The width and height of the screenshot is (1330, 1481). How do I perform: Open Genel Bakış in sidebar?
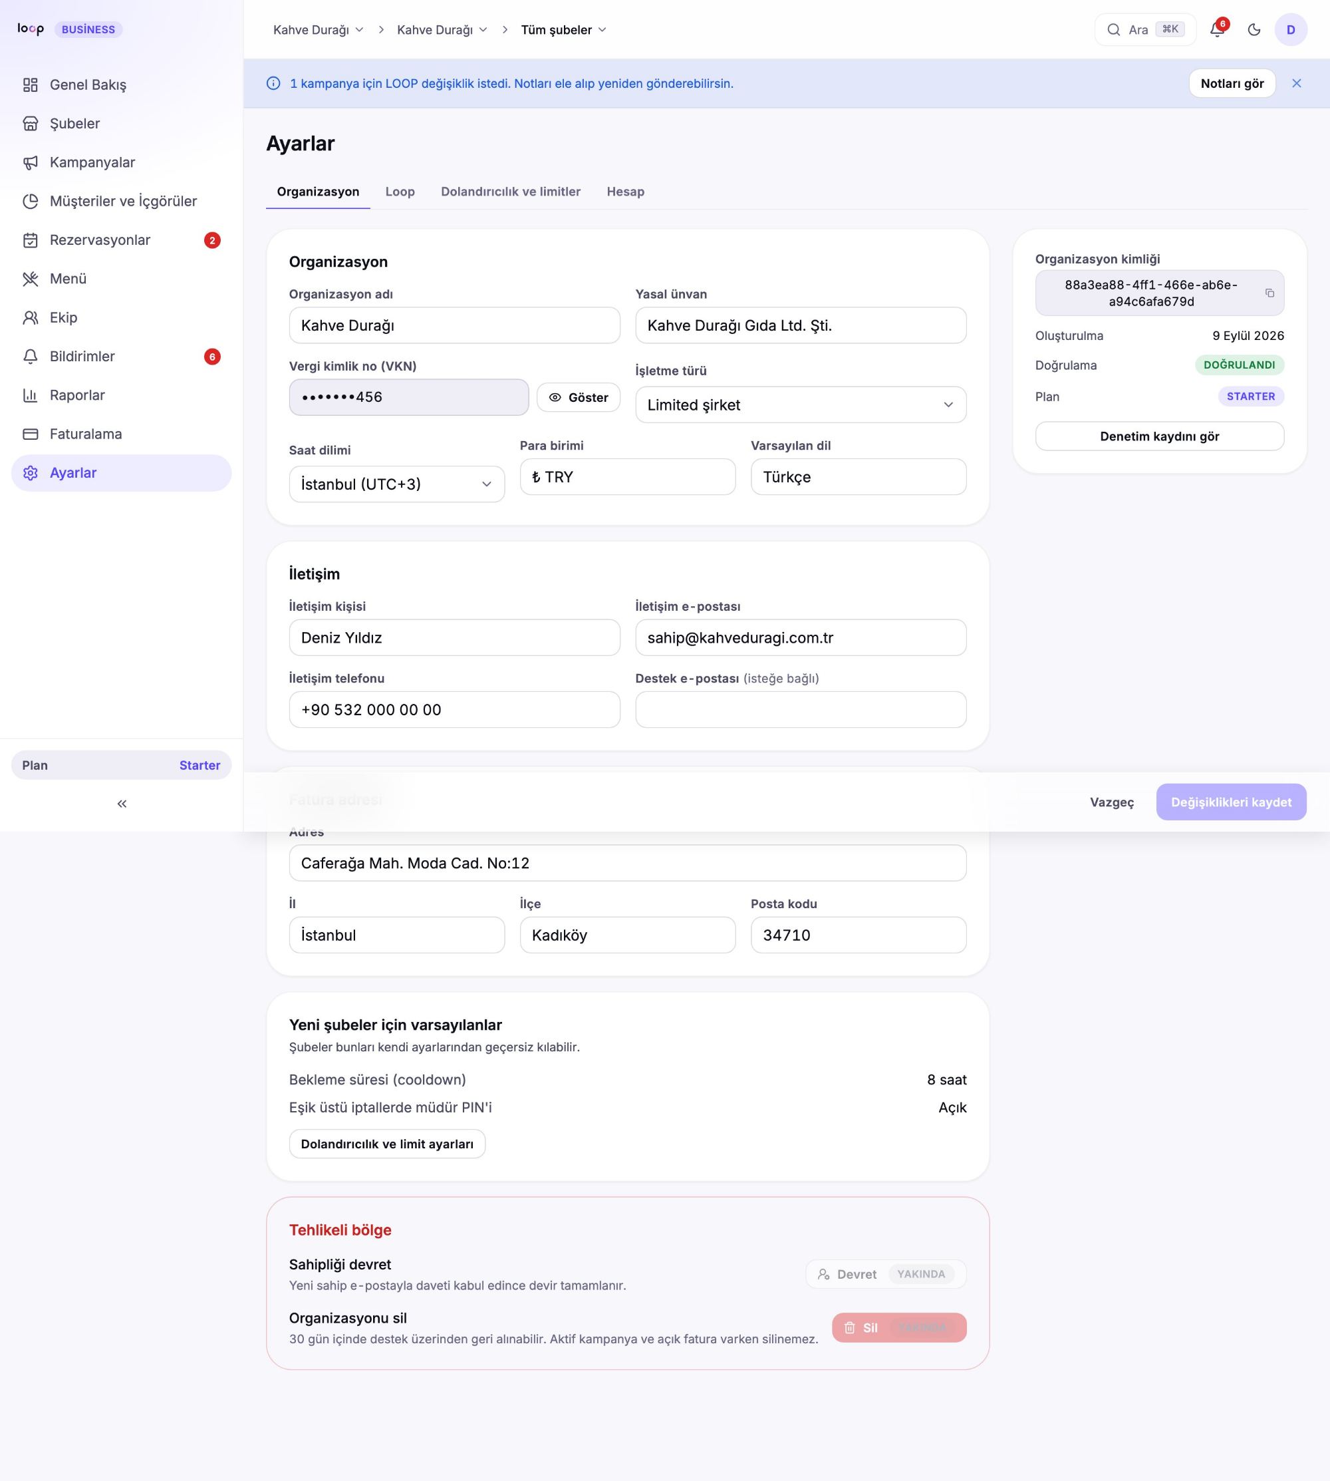click(121, 84)
